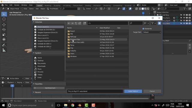The width and height of the screenshot is (192, 108).
Task: Collapse the System panel
Action: 34,53
